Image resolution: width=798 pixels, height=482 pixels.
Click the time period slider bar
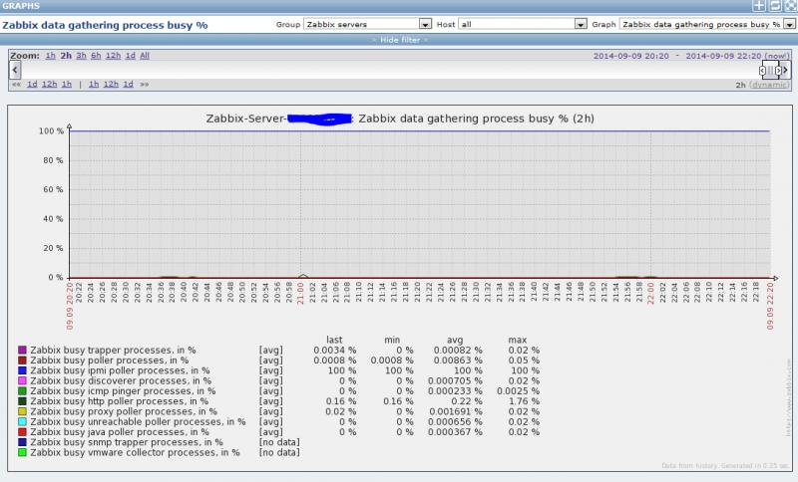(x=770, y=71)
